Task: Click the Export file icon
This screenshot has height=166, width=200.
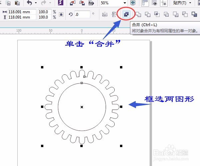Action: (82, 3)
